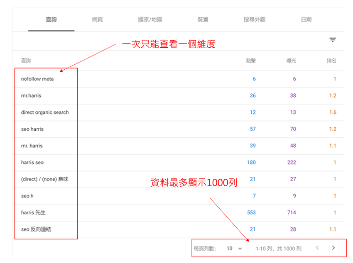Screen dimensions: 353x263
Task: Click impressions value 28
Action: 293,229
